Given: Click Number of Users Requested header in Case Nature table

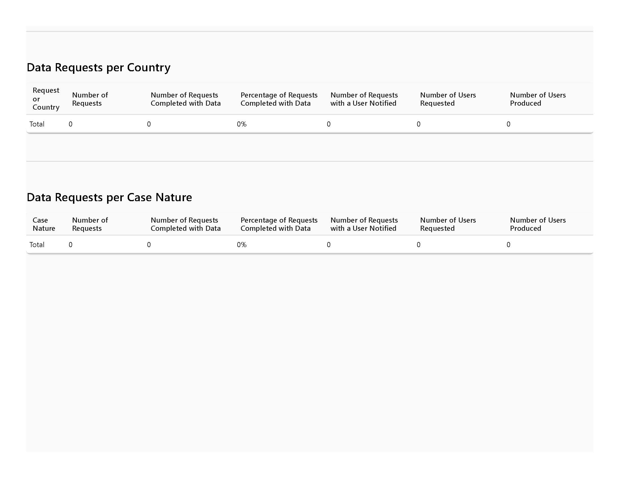Looking at the screenshot, I should coord(448,224).
